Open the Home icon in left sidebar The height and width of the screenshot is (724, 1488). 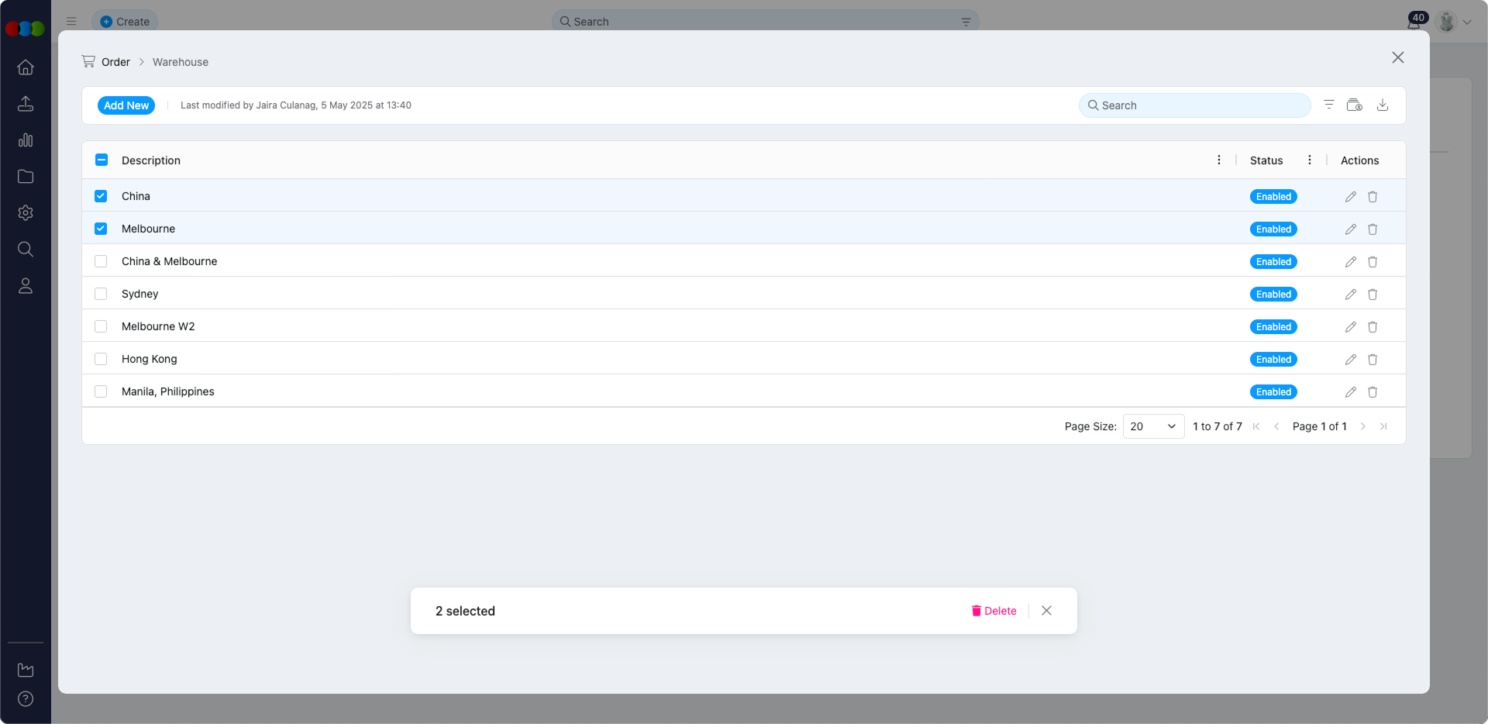click(26, 67)
